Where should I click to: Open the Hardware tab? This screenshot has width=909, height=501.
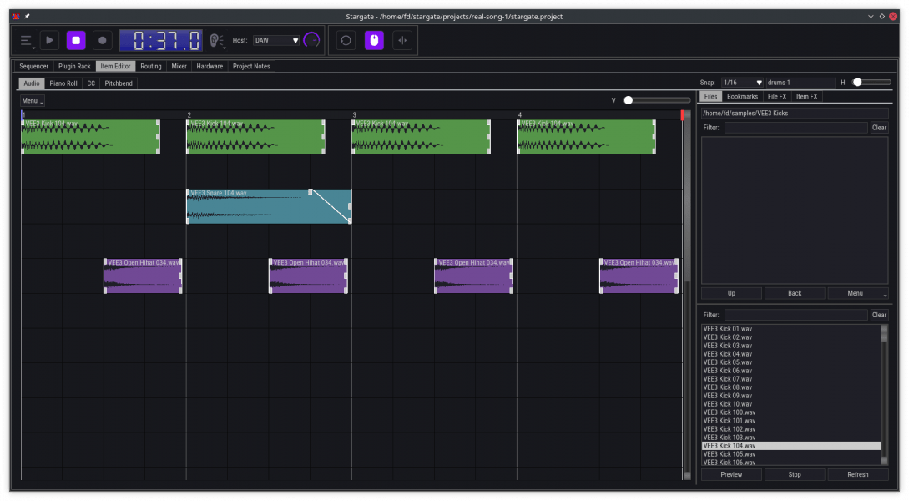210,66
